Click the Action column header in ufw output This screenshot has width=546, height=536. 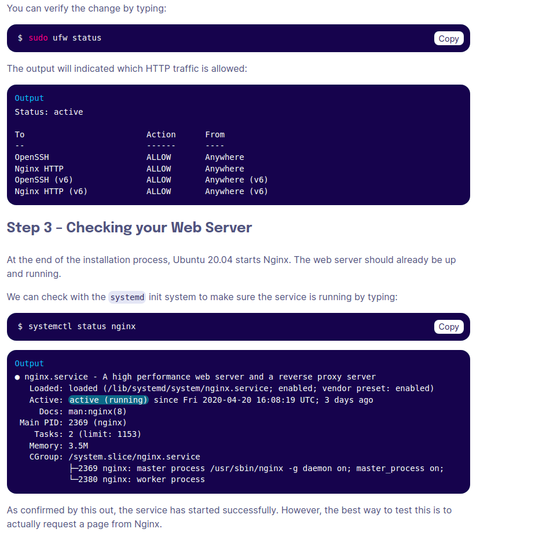(x=161, y=134)
